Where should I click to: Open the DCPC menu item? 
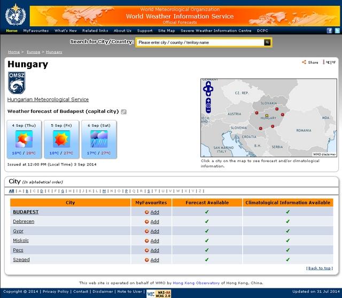[262, 30]
